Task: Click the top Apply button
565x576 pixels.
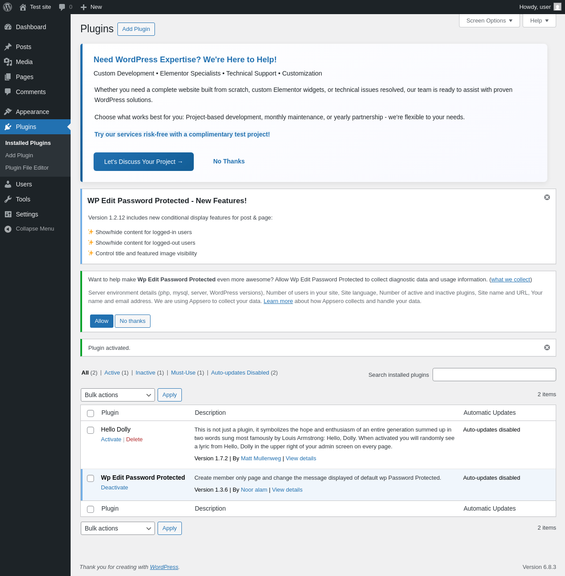Action: 169,395
